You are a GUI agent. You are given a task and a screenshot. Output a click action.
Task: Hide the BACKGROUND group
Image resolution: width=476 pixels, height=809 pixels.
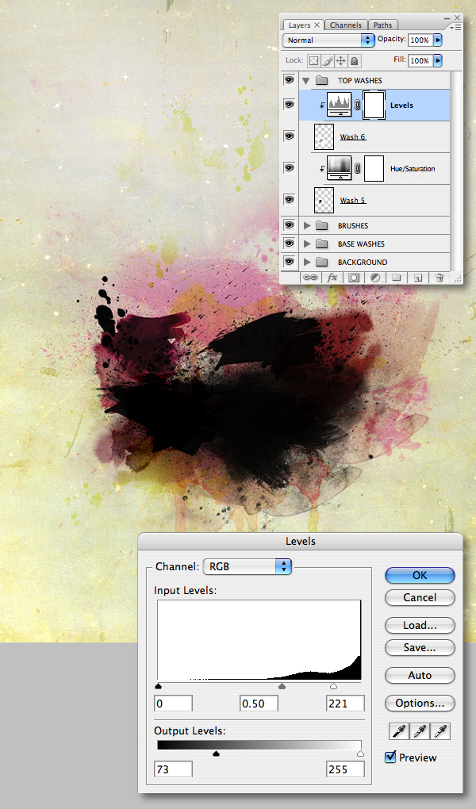click(289, 261)
